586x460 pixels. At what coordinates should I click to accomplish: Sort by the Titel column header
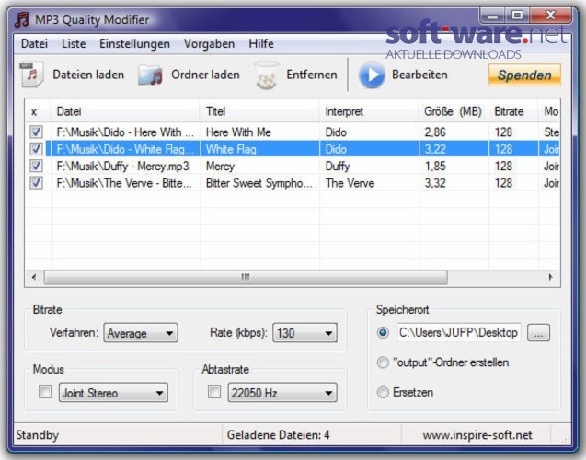pyautogui.click(x=259, y=111)
